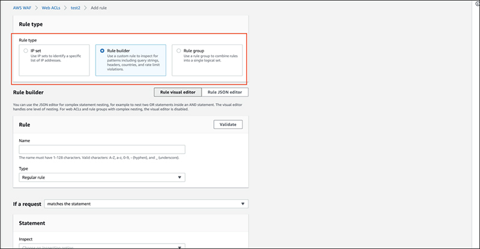Open the AWS WAF breadcrumb link
Image resolution: width=480 pixels, height=249 pixels.
(25, 8)
